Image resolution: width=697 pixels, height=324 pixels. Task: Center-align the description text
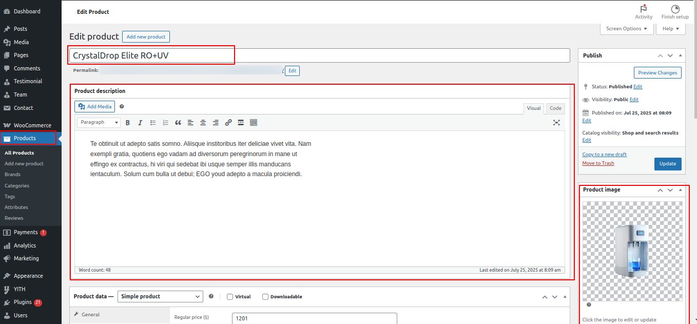[x=203, y=123]
